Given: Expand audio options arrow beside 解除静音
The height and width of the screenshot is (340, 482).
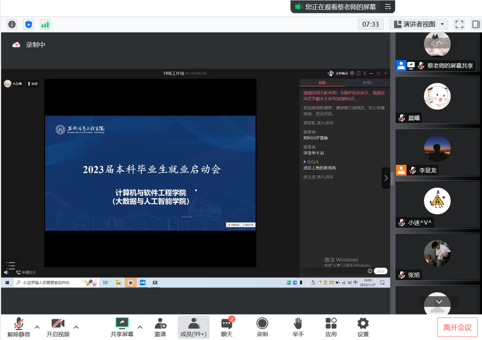Looking at the screenshot, I should [x=37, y=327].
